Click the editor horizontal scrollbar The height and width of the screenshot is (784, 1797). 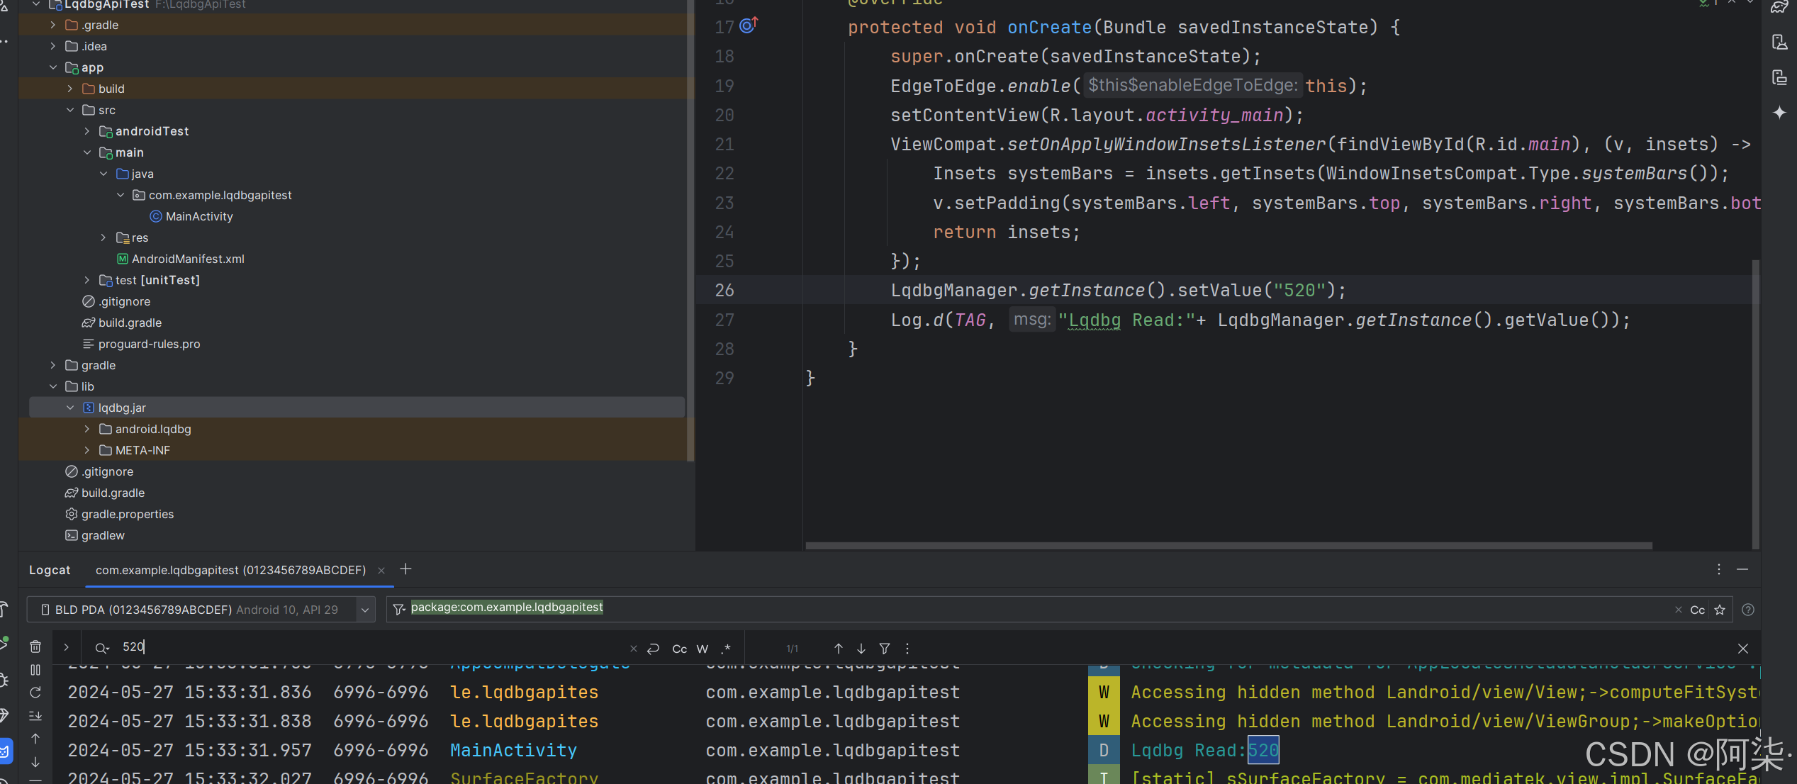click(1228, 546)
